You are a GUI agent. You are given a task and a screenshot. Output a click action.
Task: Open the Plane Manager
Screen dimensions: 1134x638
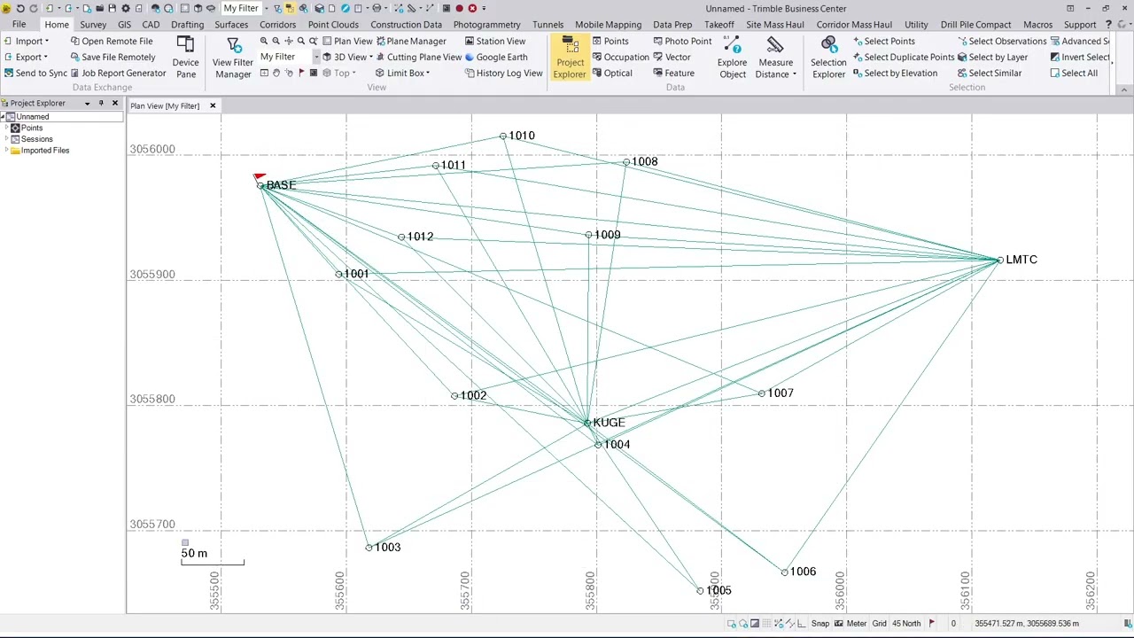[x=410, y=41]
